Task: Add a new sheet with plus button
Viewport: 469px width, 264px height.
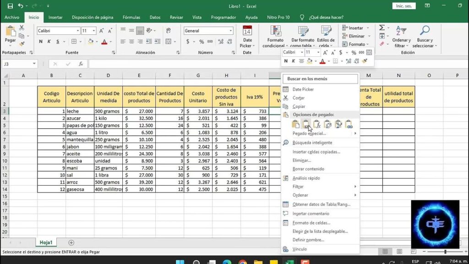Action: pos(71,242)
